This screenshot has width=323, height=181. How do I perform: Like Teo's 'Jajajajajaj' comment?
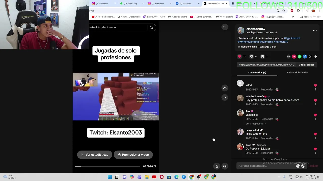pos(315,115)
